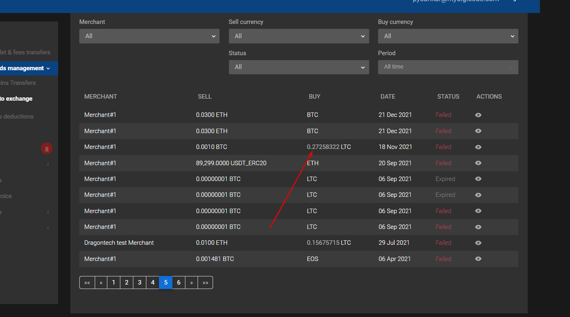Screen dimensions: 570x317
Task: Click the '20 Sep 2021' date cell
Action: [395, 163]
